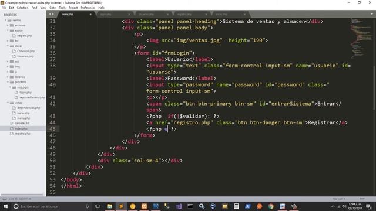
Task: Open registrarUsuario.php in the sidebar
Action: [32, 98]
